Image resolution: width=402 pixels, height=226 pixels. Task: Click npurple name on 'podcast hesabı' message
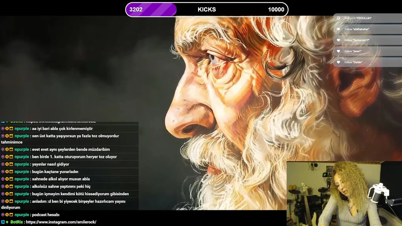tap(22, 215)
